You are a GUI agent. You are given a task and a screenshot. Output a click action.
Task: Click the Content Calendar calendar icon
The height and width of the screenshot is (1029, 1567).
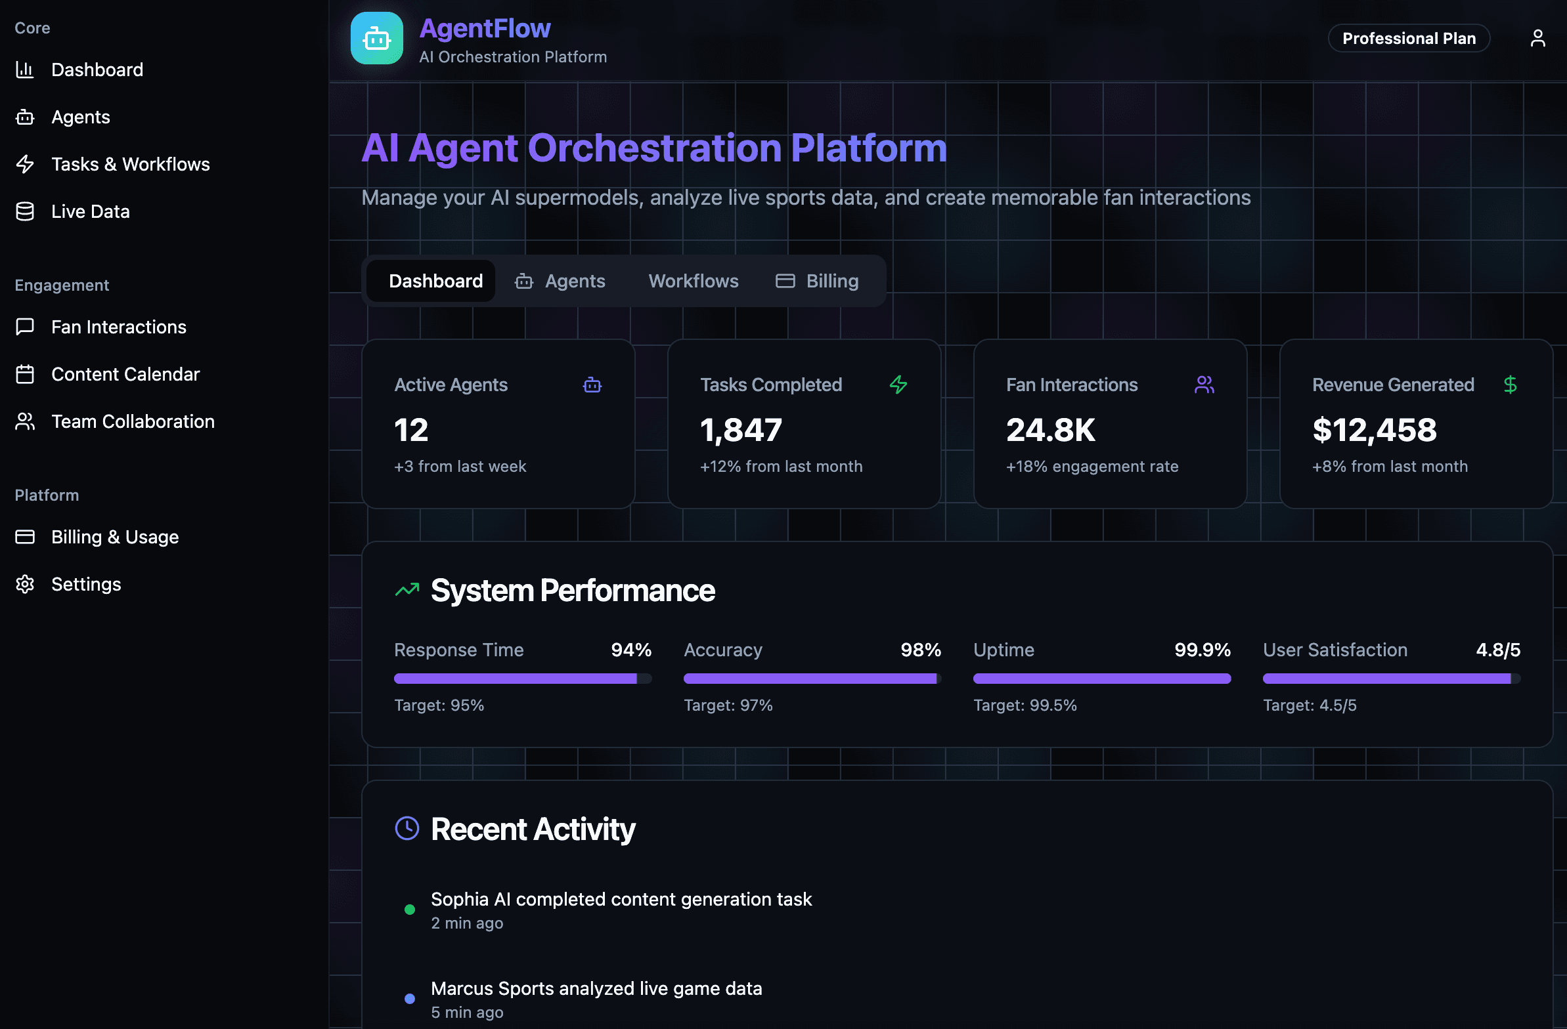(25, 374)
